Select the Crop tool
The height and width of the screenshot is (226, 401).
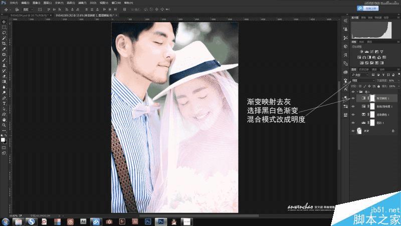point(4,43)
